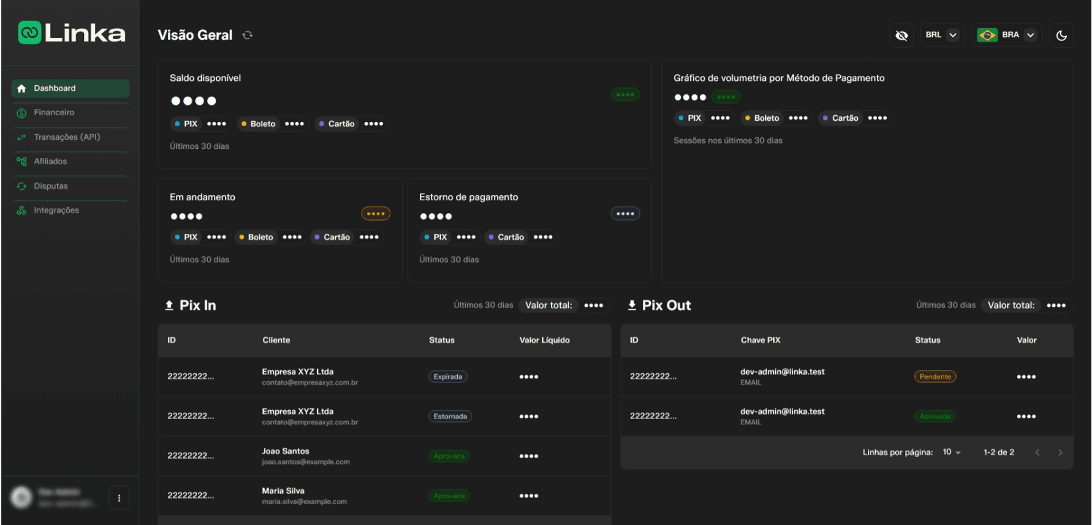
Task: Open Disputas page
Action: [x=70, y=186]
